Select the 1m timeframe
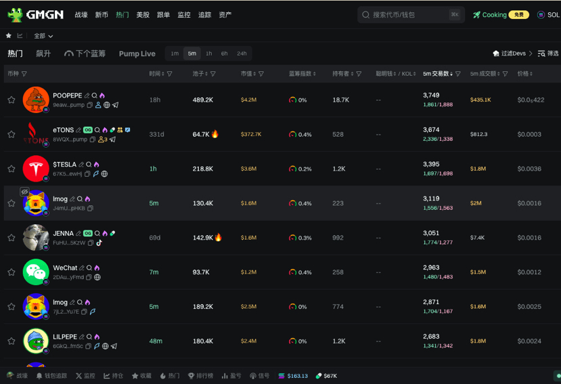 pos(175,54)
